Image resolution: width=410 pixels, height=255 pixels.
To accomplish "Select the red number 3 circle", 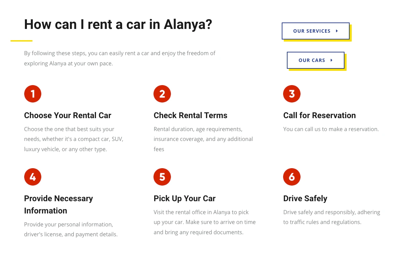I will tap(292, 94).
